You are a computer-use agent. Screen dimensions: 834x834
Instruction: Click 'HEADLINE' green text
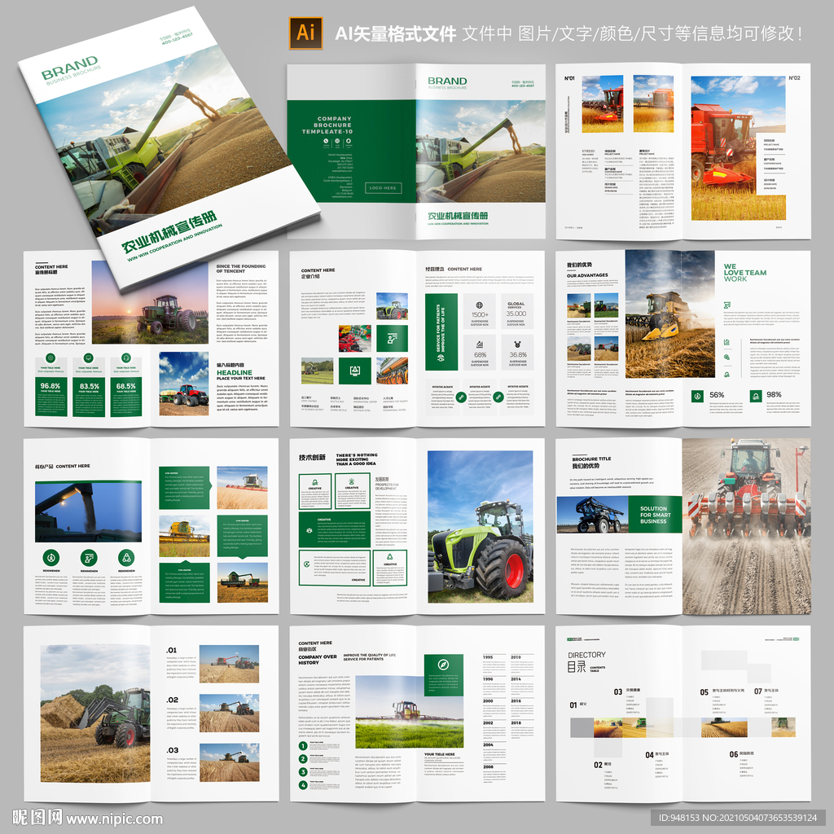click(234, 372)
